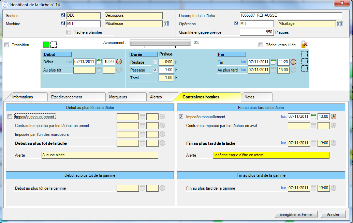Viewport: 353px width, 223px height.
Task: Click greyed clock icon of top Au plus tard
Action: (293, 70)
